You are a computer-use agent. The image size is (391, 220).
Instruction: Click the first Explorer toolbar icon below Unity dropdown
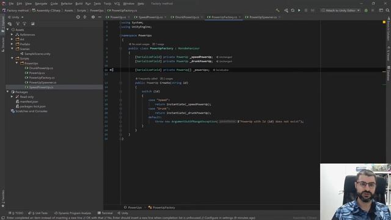10,24
